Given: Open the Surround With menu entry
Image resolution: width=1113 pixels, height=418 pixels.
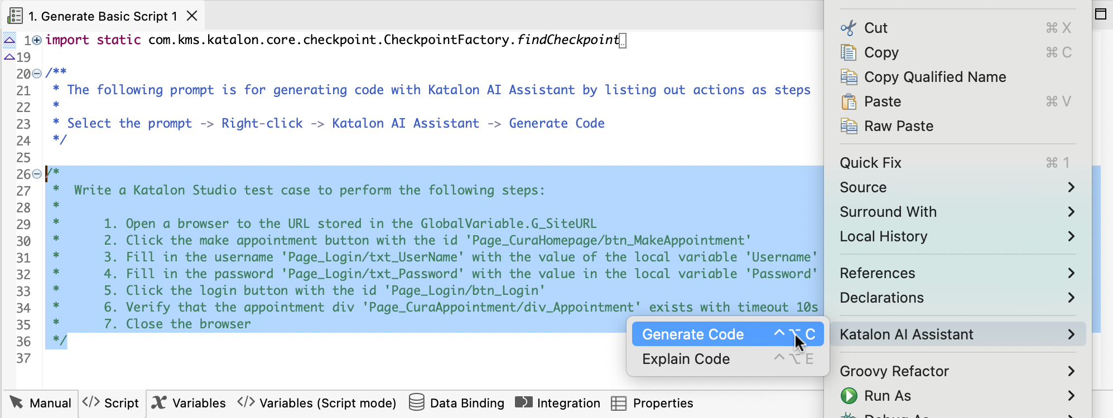Looking at the screenshot, I should [957, 212].
